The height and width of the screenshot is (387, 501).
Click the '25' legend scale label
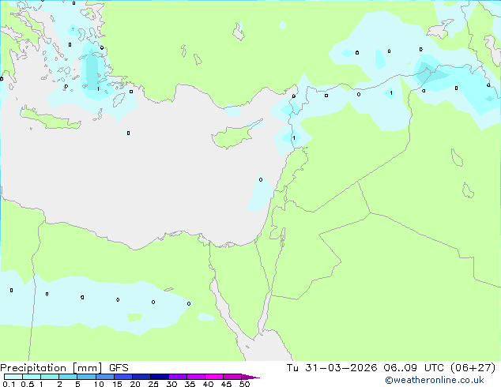(x=153, y=384)
